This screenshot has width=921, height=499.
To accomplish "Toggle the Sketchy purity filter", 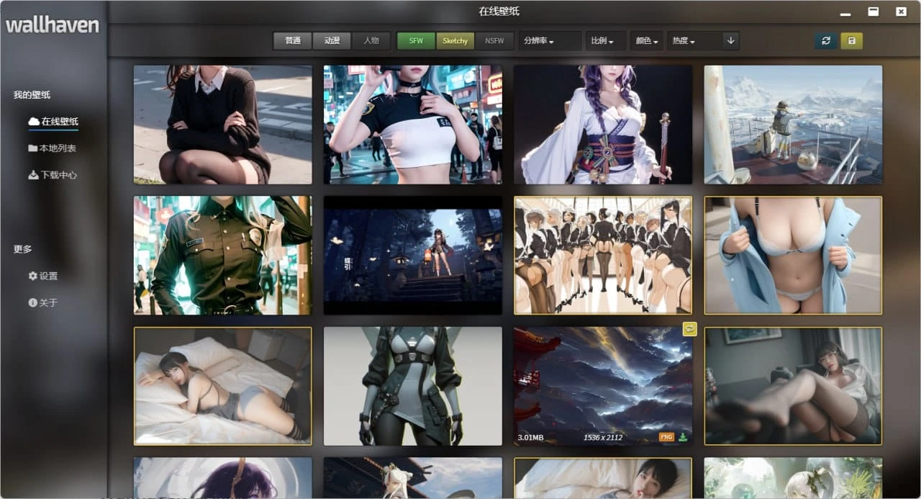I will [455, 41].
